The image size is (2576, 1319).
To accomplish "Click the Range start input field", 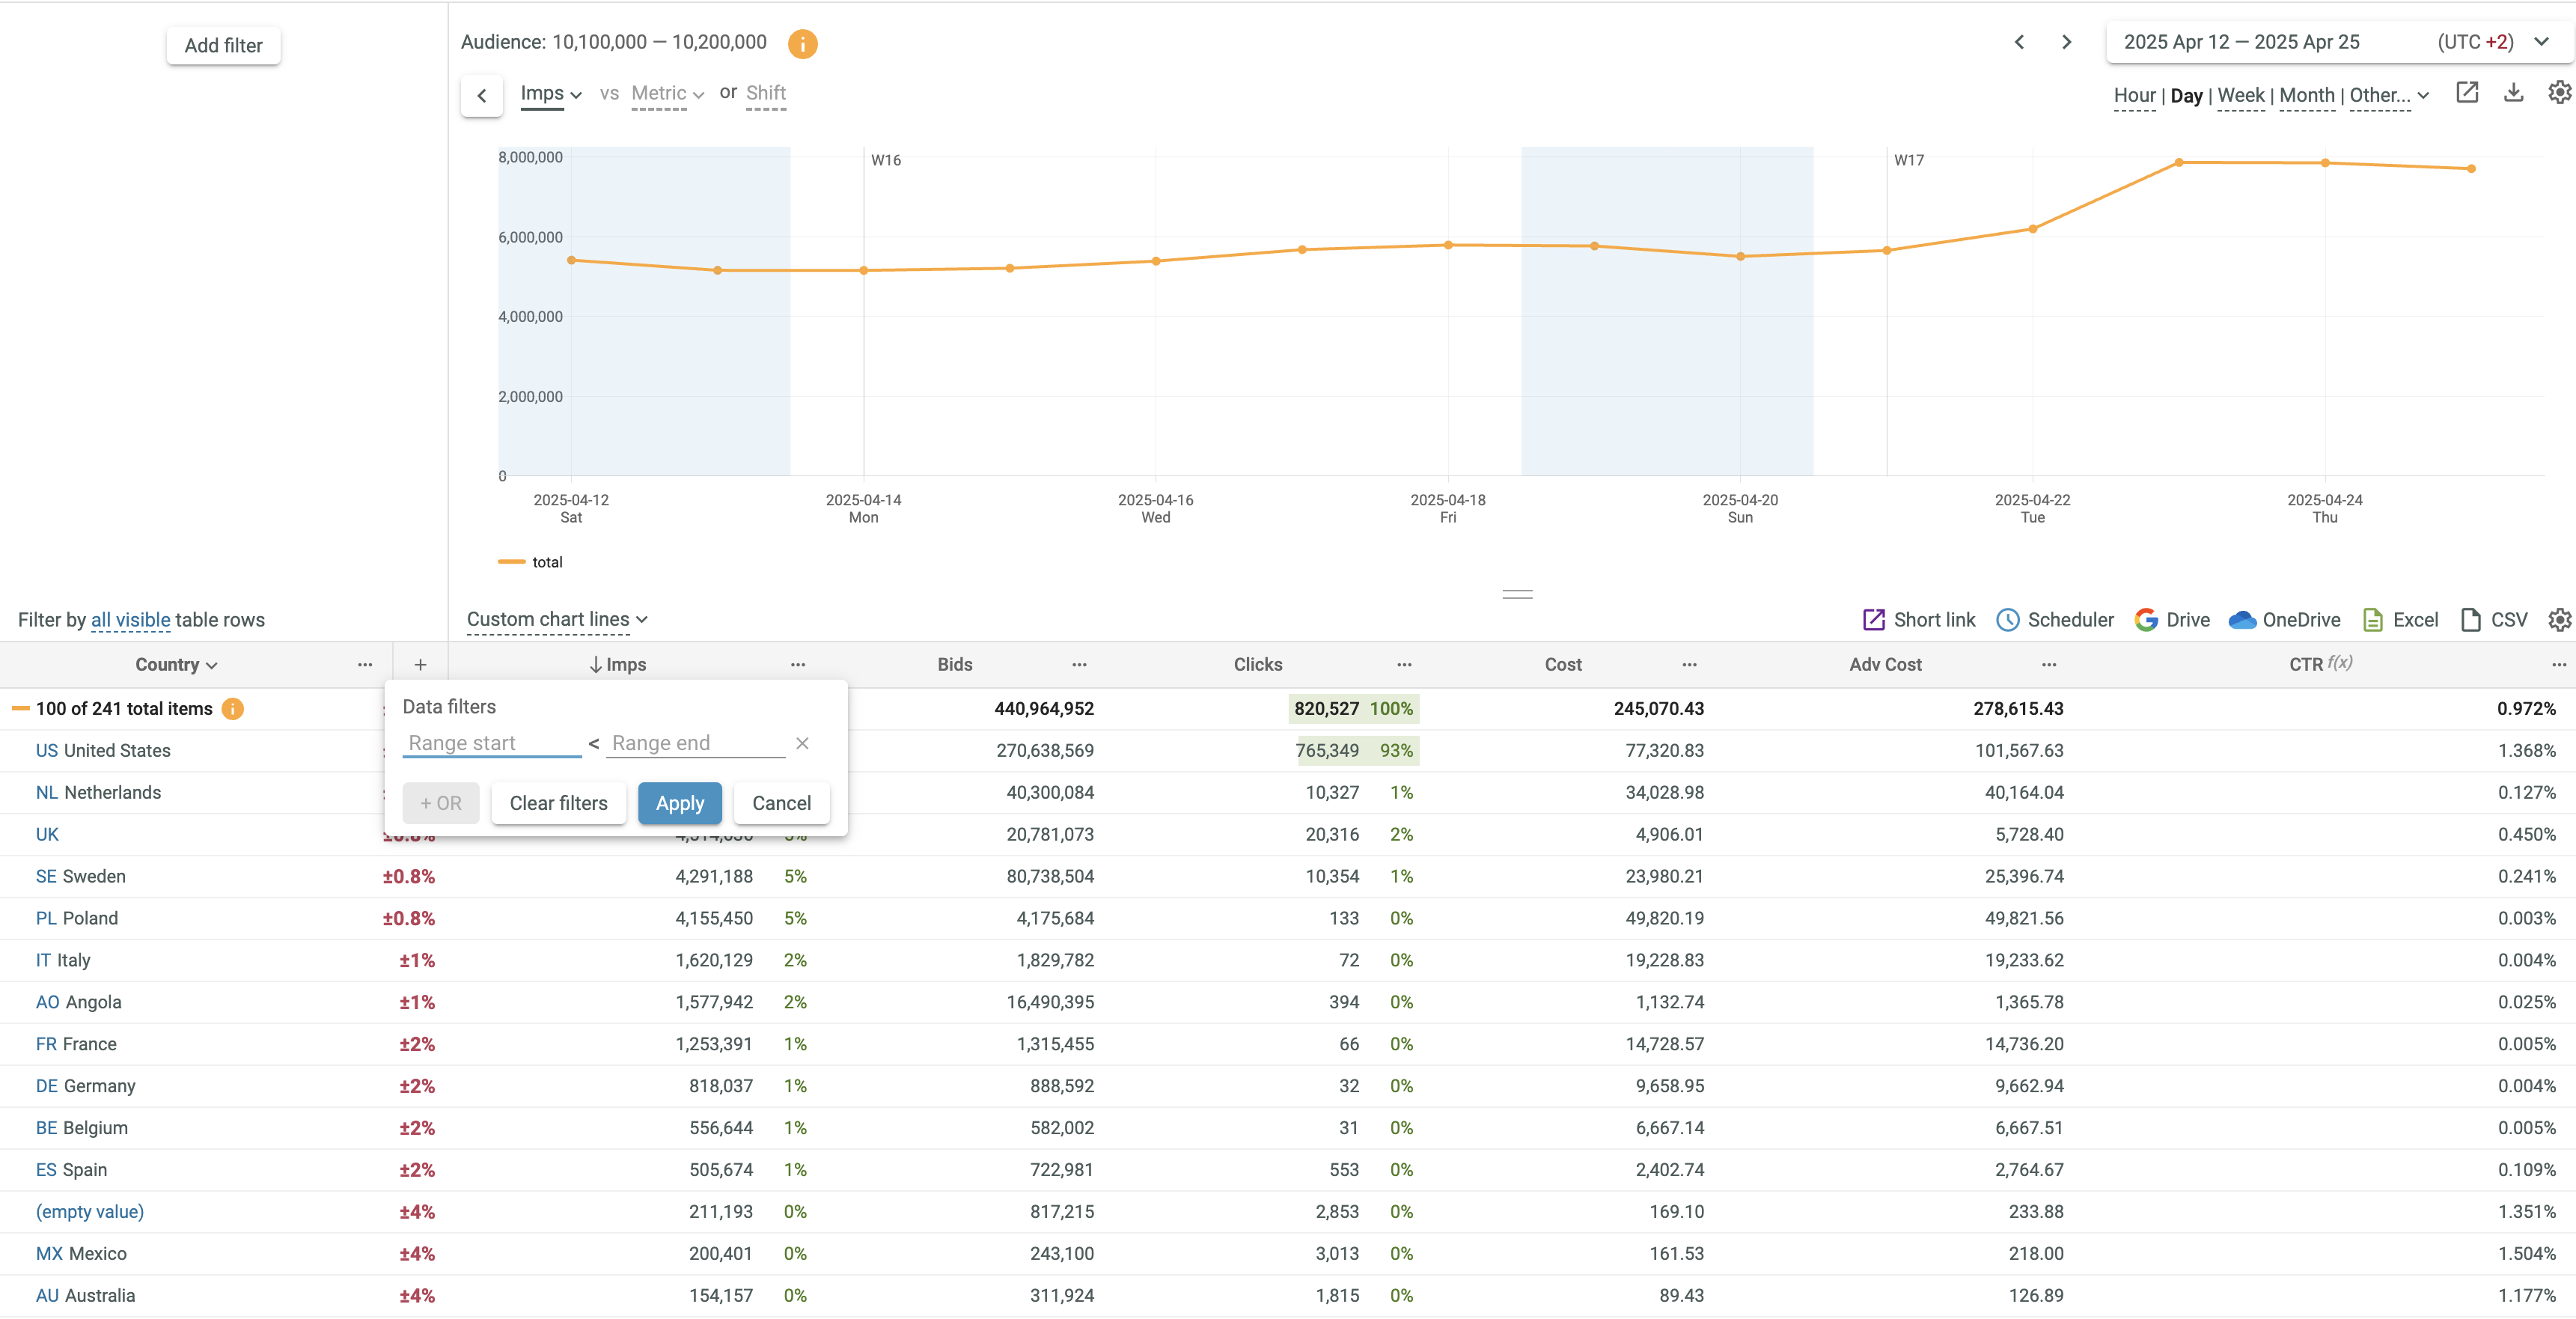I will coord(491,743).
